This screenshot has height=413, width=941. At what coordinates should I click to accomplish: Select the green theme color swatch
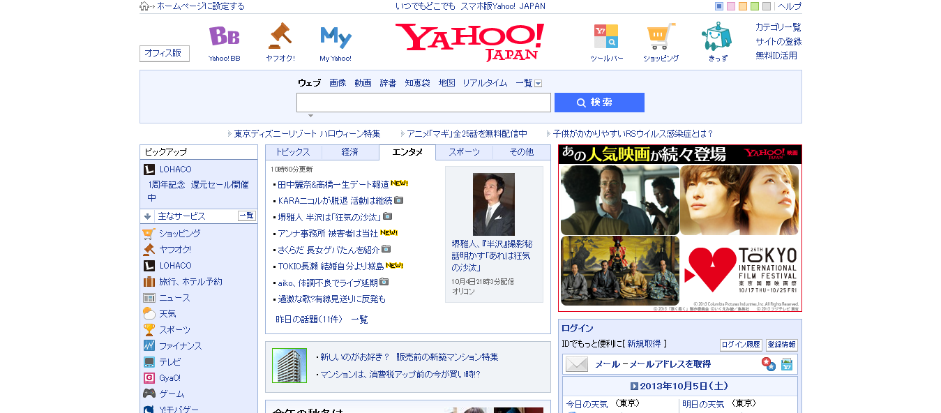(x=755, y=6)
